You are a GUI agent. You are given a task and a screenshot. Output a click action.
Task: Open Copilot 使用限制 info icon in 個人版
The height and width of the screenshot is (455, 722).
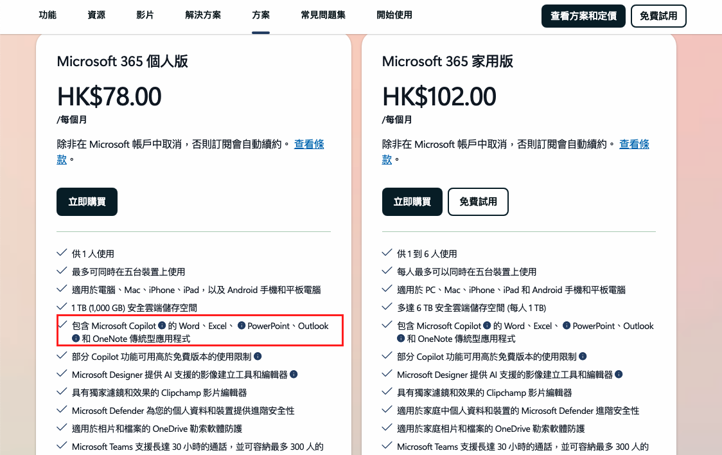(x=258, y=356)
